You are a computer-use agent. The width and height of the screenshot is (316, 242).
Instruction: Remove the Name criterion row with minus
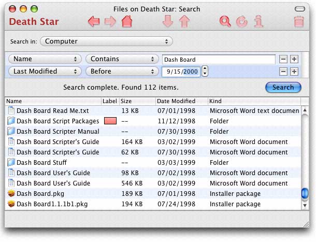coord(283,59)
